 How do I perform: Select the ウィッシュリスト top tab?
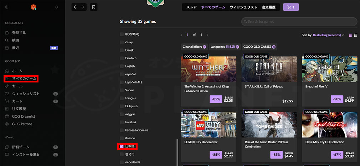[x=243, y=7]
